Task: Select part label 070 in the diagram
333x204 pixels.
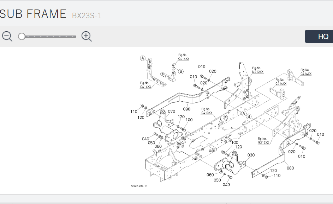Action: (172, 111)
